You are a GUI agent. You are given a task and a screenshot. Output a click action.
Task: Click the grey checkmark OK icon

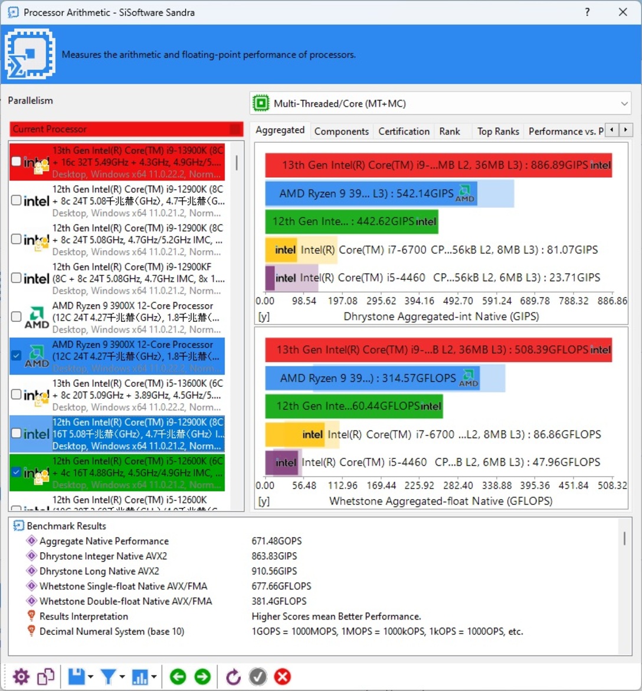coord(258,676)
